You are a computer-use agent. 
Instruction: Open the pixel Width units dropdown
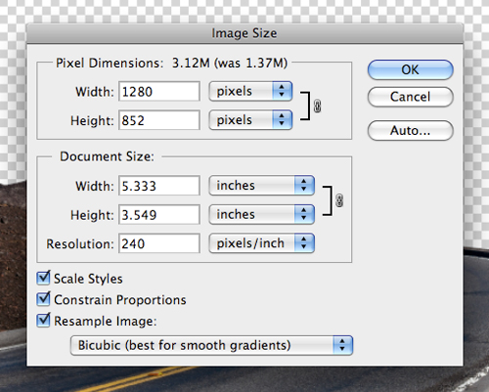point(250,91)
